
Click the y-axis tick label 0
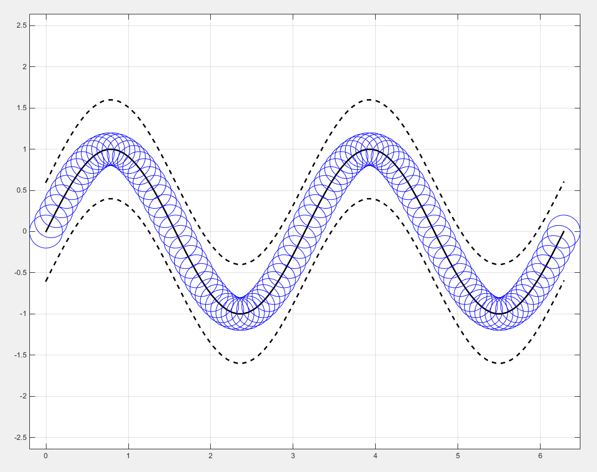(x=25, y=231)
